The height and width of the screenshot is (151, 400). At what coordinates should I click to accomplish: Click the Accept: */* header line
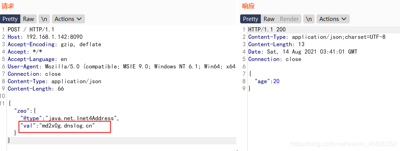[25, 52]
